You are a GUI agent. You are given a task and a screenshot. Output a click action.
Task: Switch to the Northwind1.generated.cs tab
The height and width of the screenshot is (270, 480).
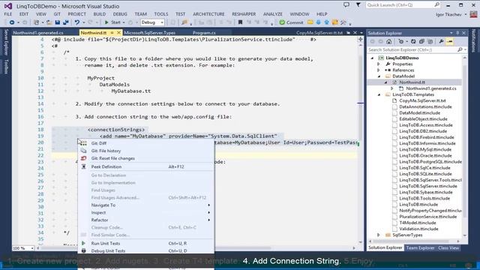coord(38,33)
